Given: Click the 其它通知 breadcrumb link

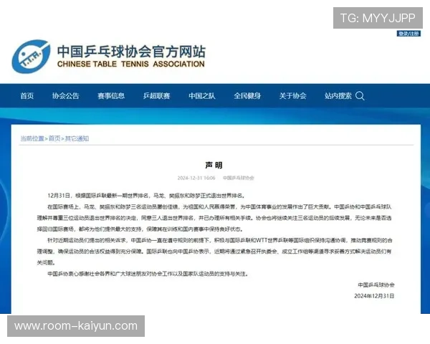Looking at the screenshot, I should 77,138.
